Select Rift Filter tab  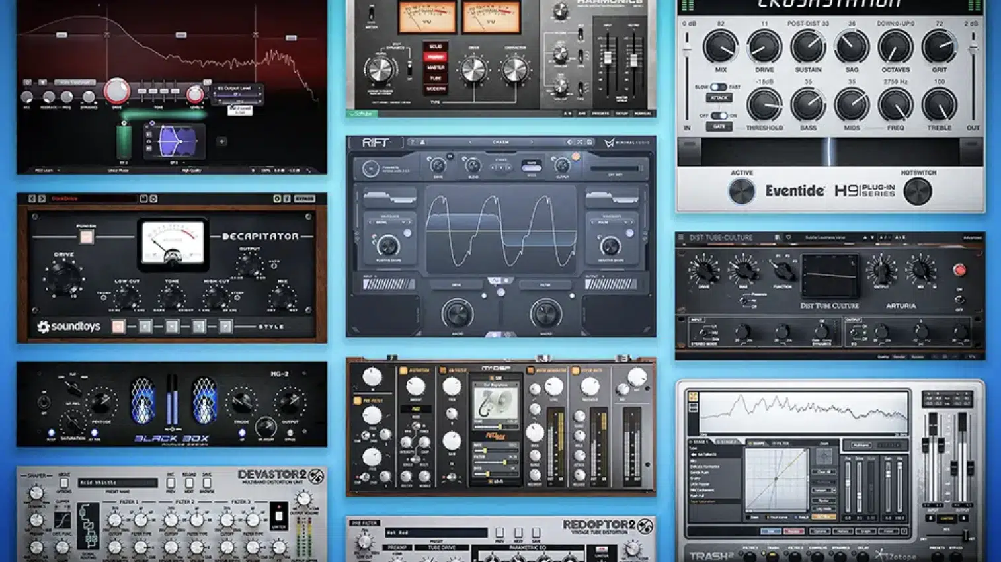tap(544, 285)
